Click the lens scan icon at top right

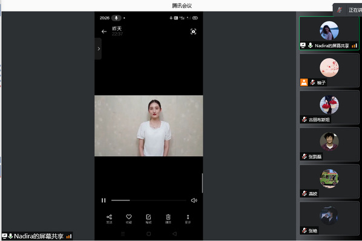pyautogui.click(x=193, y=31)
